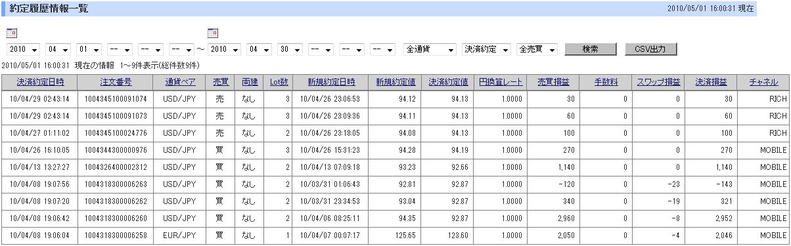
Task: Sort by Lot数 column header
Action: click(x=279, y=82)
